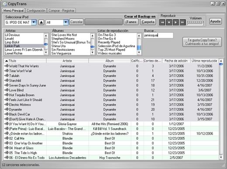Click speaker icon beside Time Won't Wait

(x=6, y=71)
